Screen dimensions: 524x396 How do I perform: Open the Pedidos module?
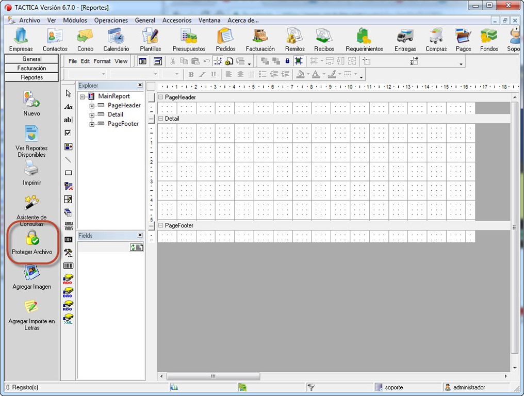tap(225, 39)
